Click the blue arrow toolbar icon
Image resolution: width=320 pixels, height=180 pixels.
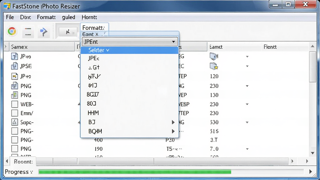pyautogui.click(x=43, y=32)
